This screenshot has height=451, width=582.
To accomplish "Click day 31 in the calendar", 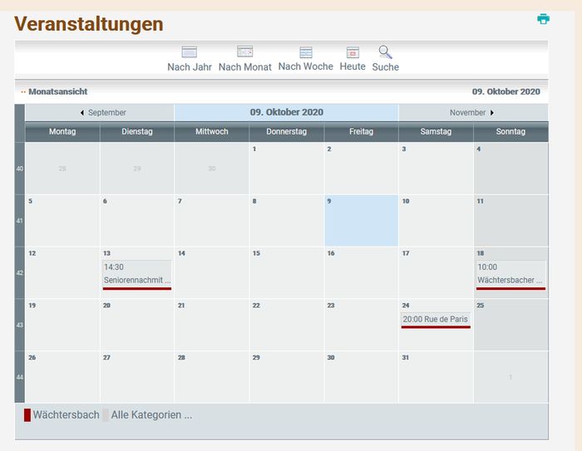I will click(405, 358).
